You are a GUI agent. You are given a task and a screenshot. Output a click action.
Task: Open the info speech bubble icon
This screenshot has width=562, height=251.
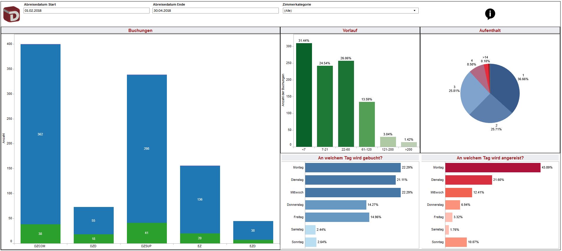pos(490,14)
